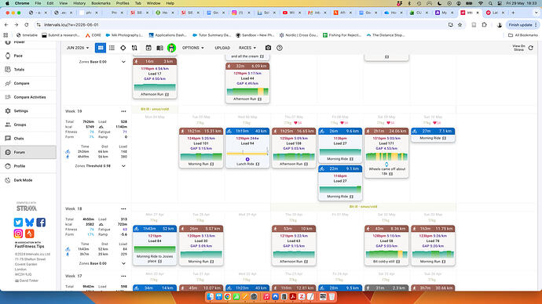542x304 pixels.
Task: Open the OPTIONS dropdown menu
Action: pos(193,48)
